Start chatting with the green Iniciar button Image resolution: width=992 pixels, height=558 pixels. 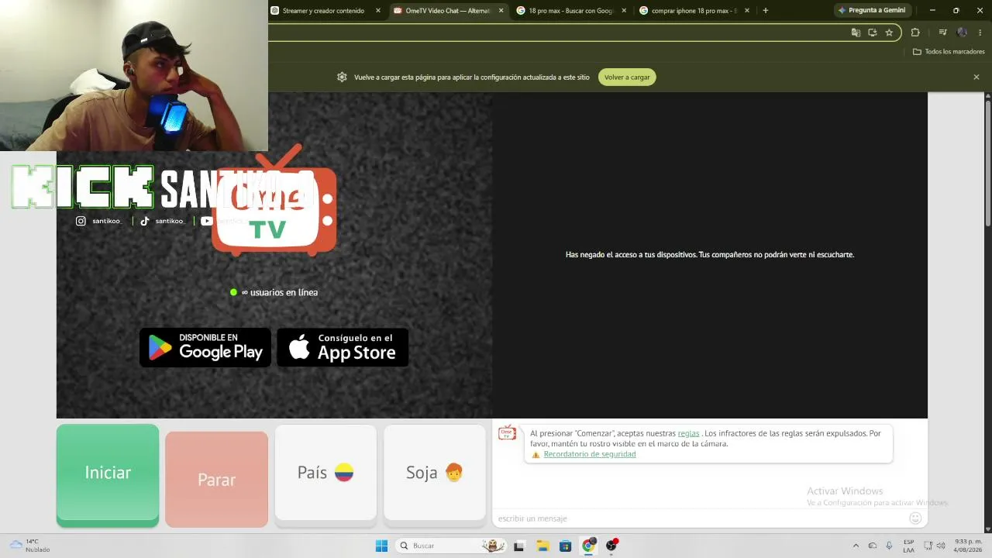pyautogui.click(x=108, y=475)
